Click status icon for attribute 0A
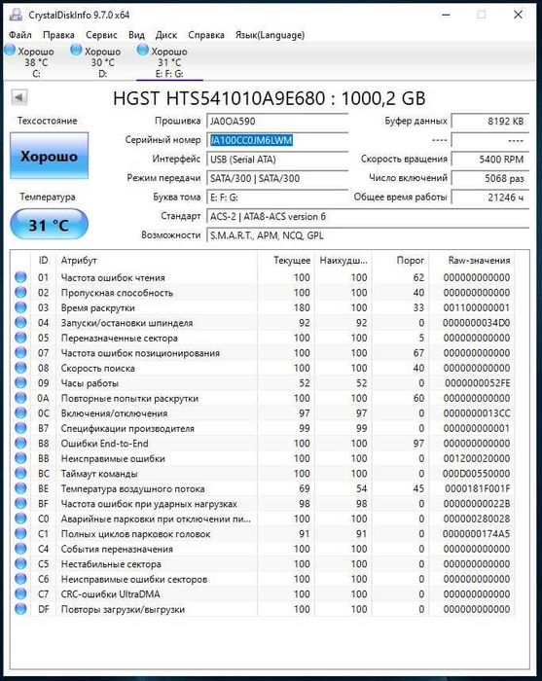This screenshot has height=681, width=542. click(x=20, y=398)
